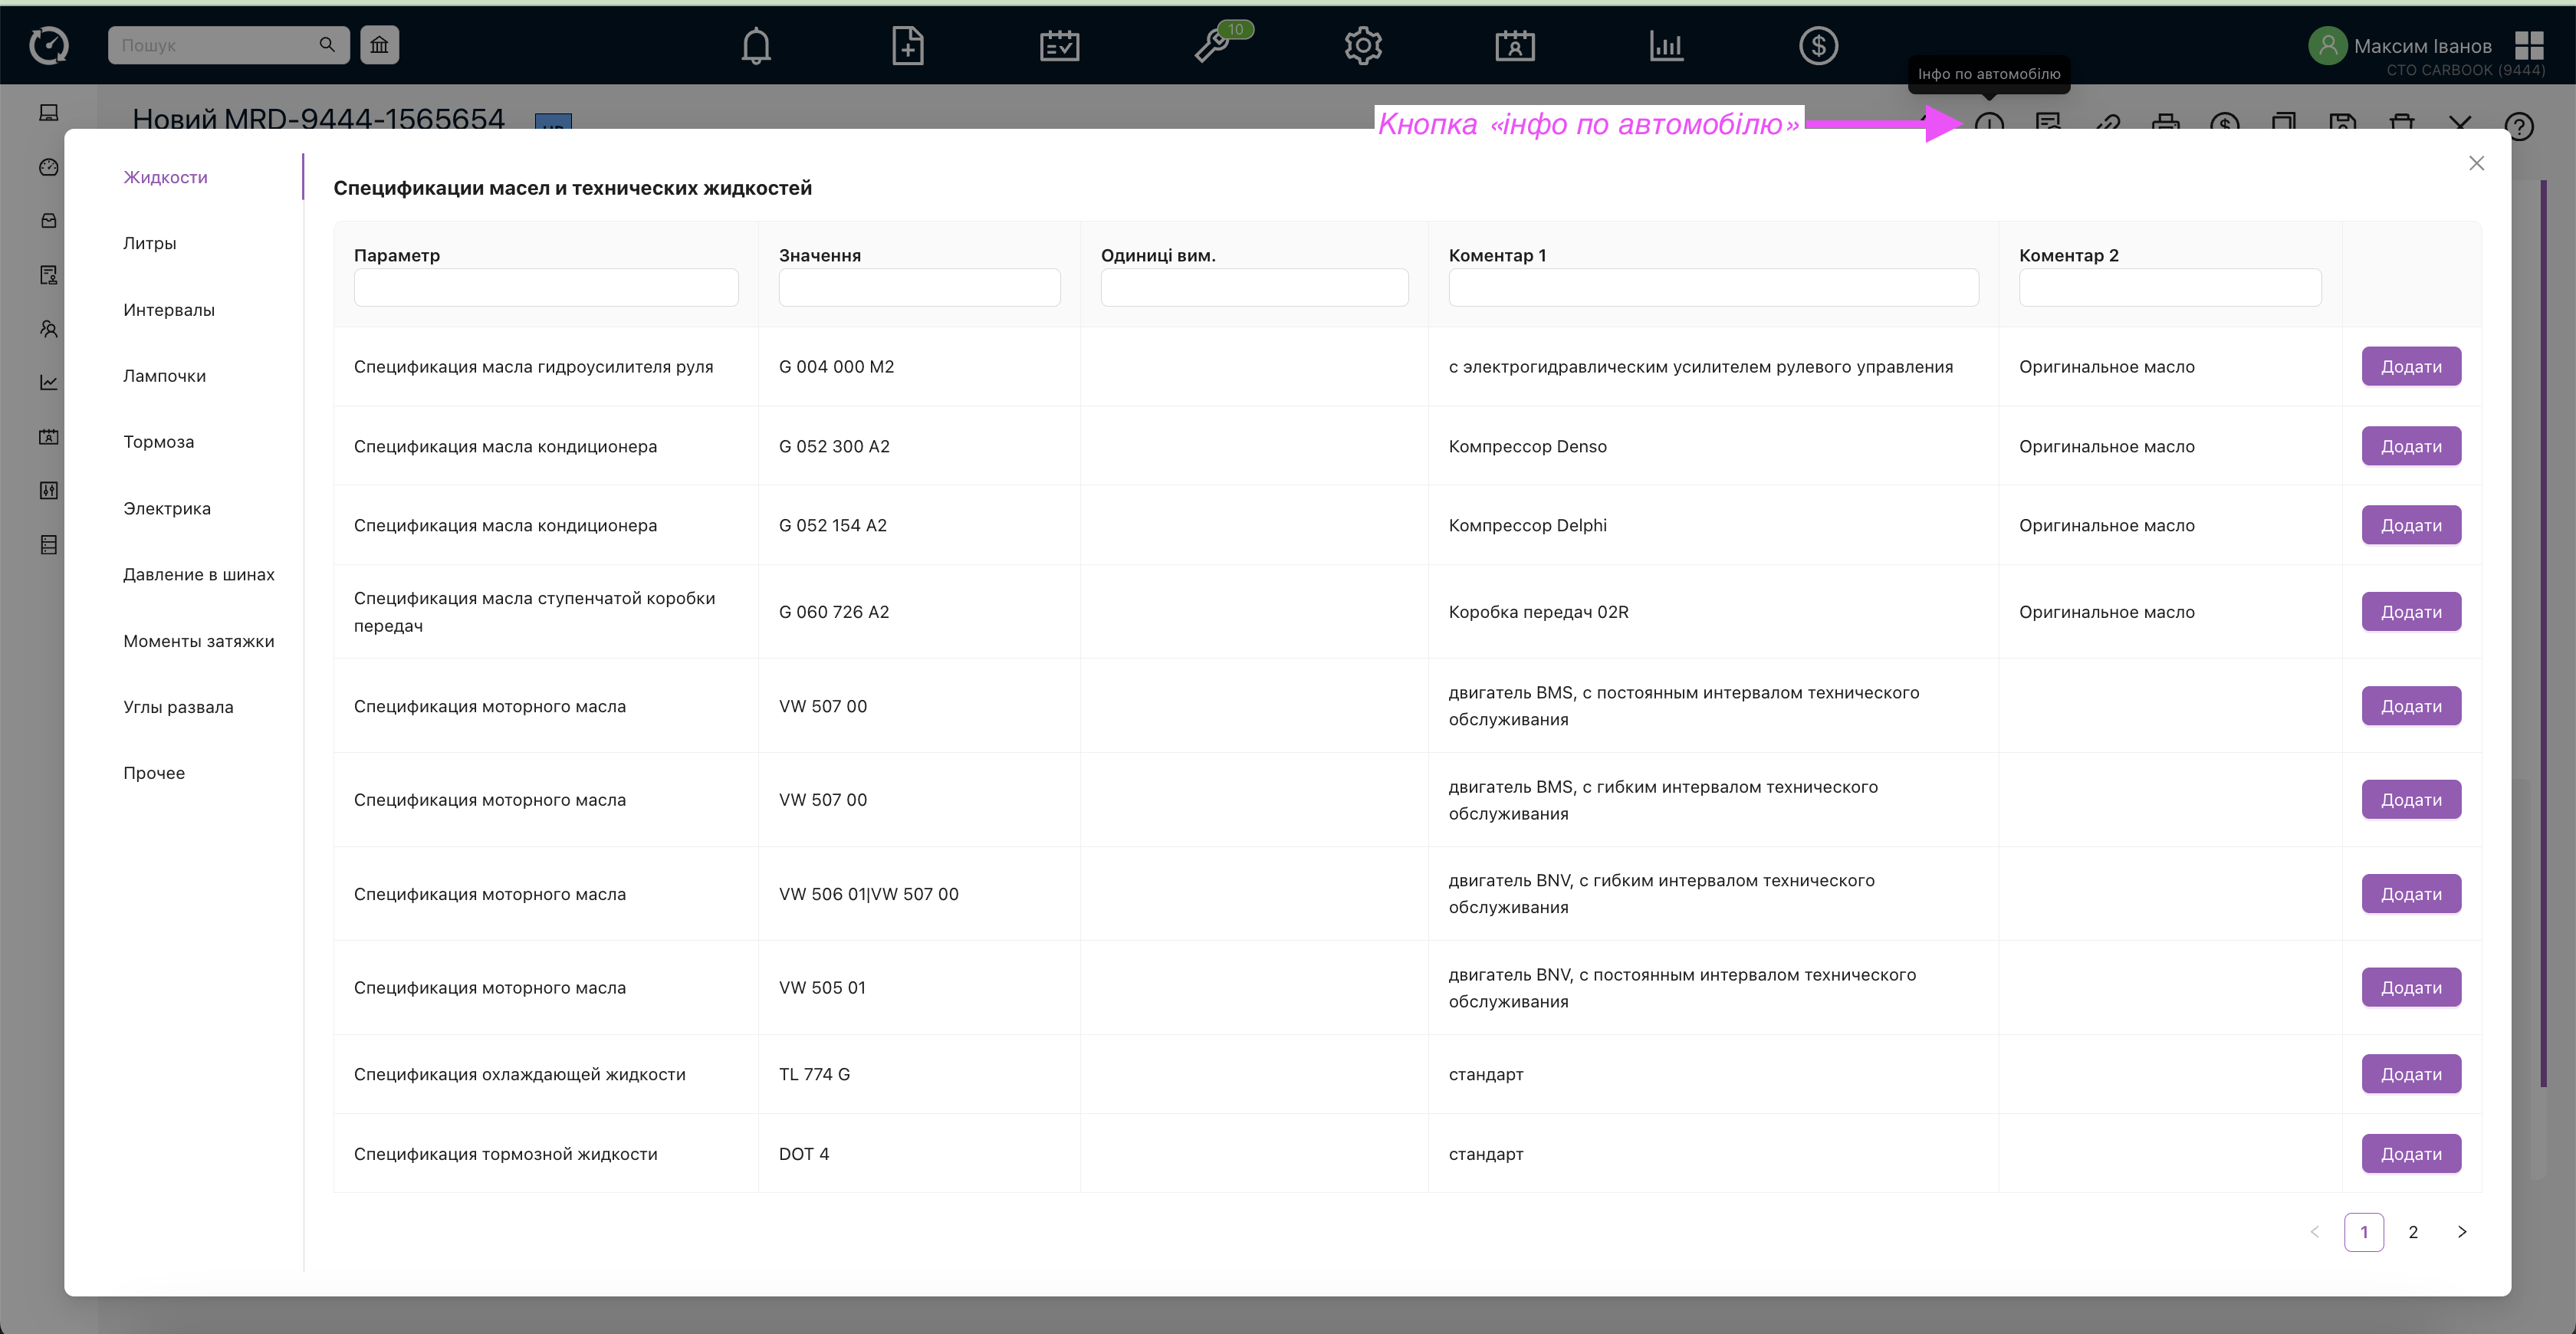This screenshot has height=1334, width=2576.
Task: Click the Параметр filter input field
Action: coord(546,288)
